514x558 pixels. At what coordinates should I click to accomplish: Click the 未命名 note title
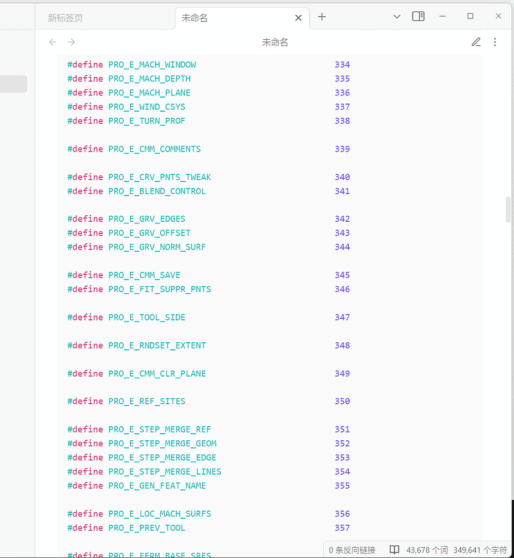(275, 43)
